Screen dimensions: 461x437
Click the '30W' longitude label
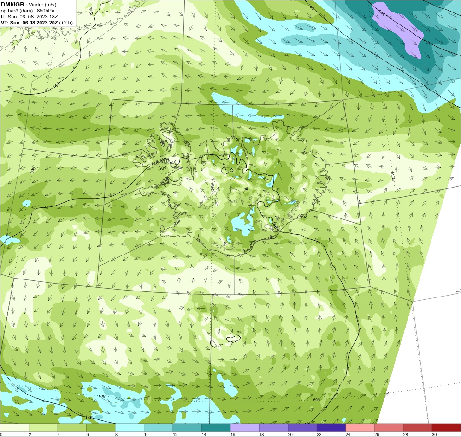coord(32,170)
